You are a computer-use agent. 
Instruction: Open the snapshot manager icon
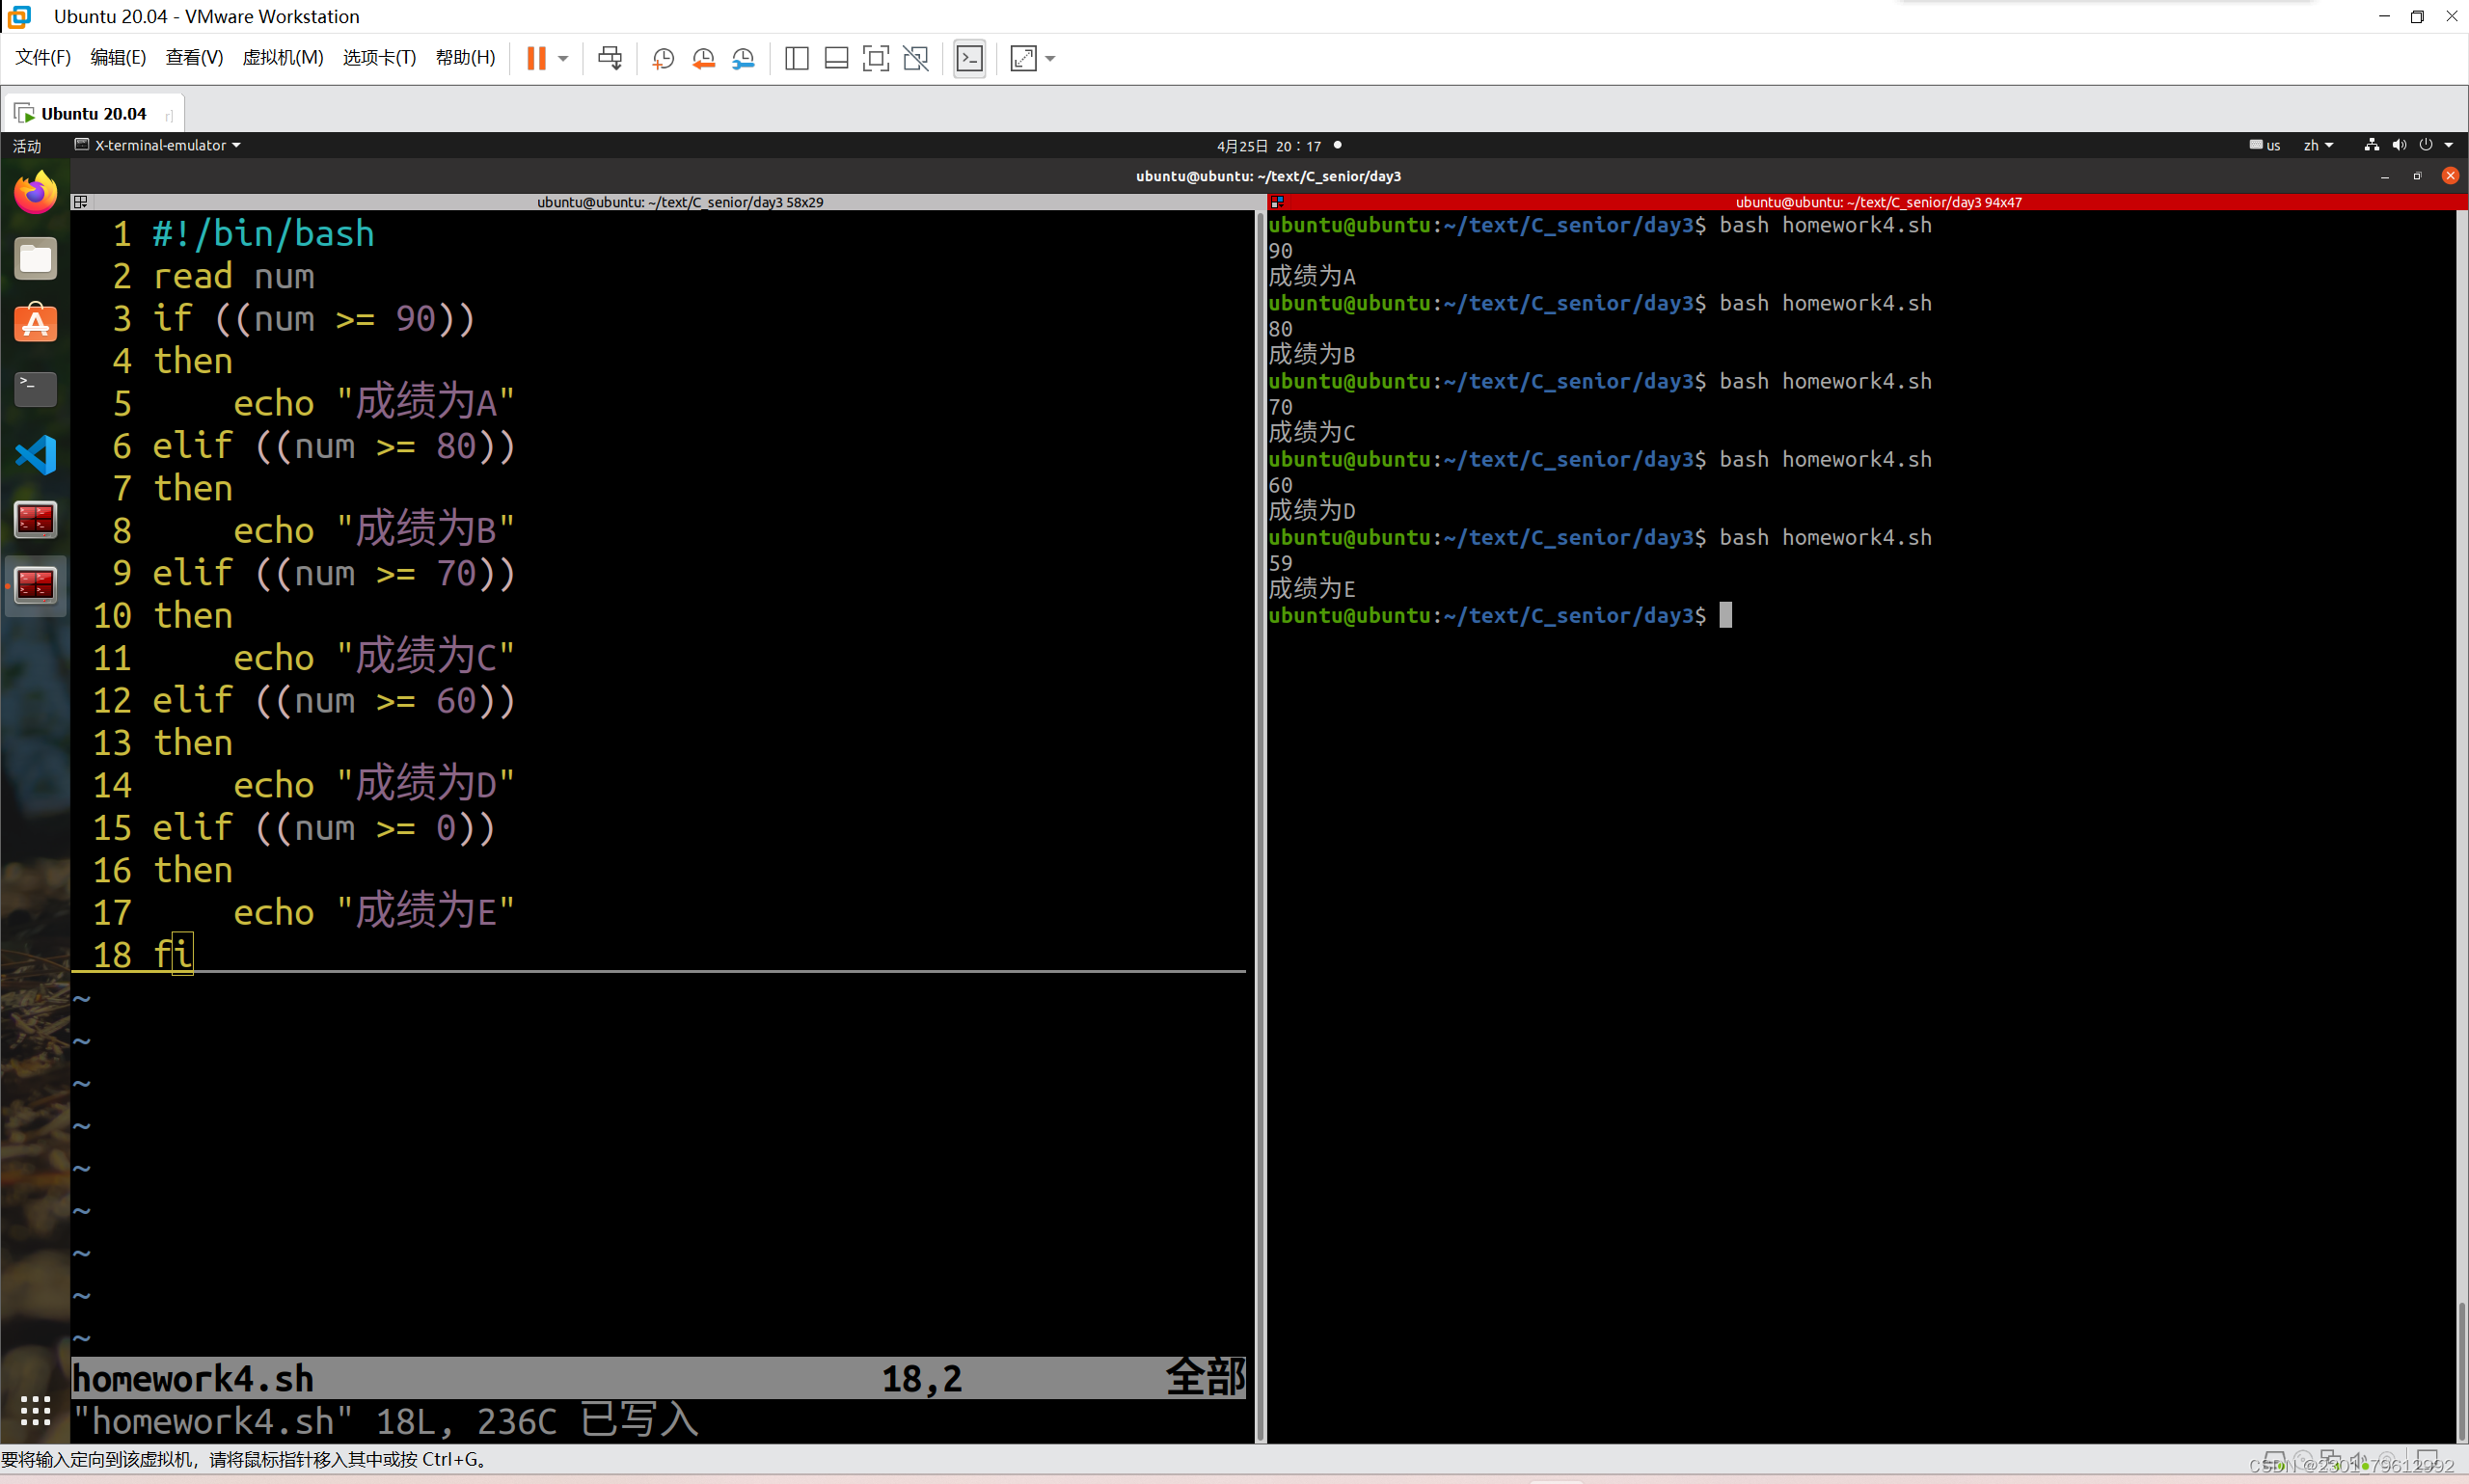[743, 58]
